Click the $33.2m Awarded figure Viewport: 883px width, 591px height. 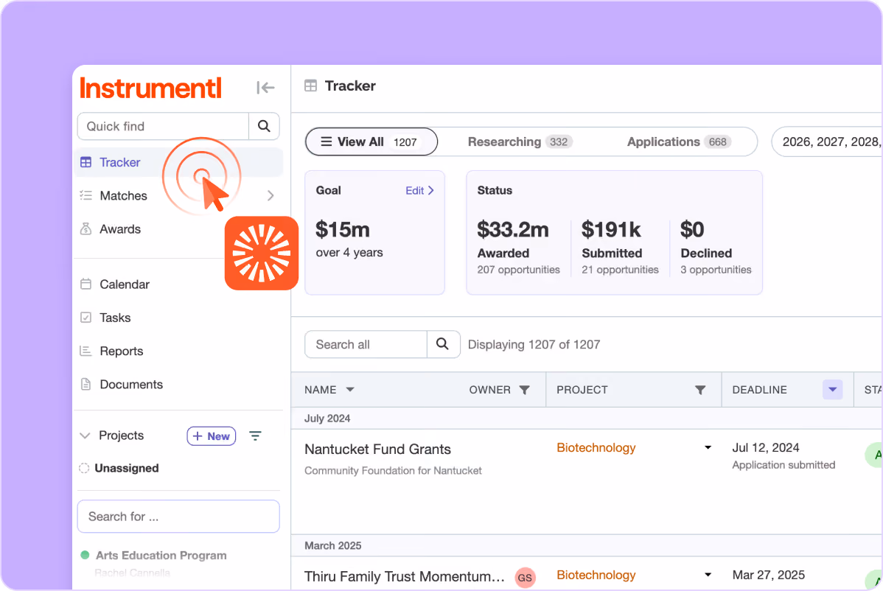[512, 230]
